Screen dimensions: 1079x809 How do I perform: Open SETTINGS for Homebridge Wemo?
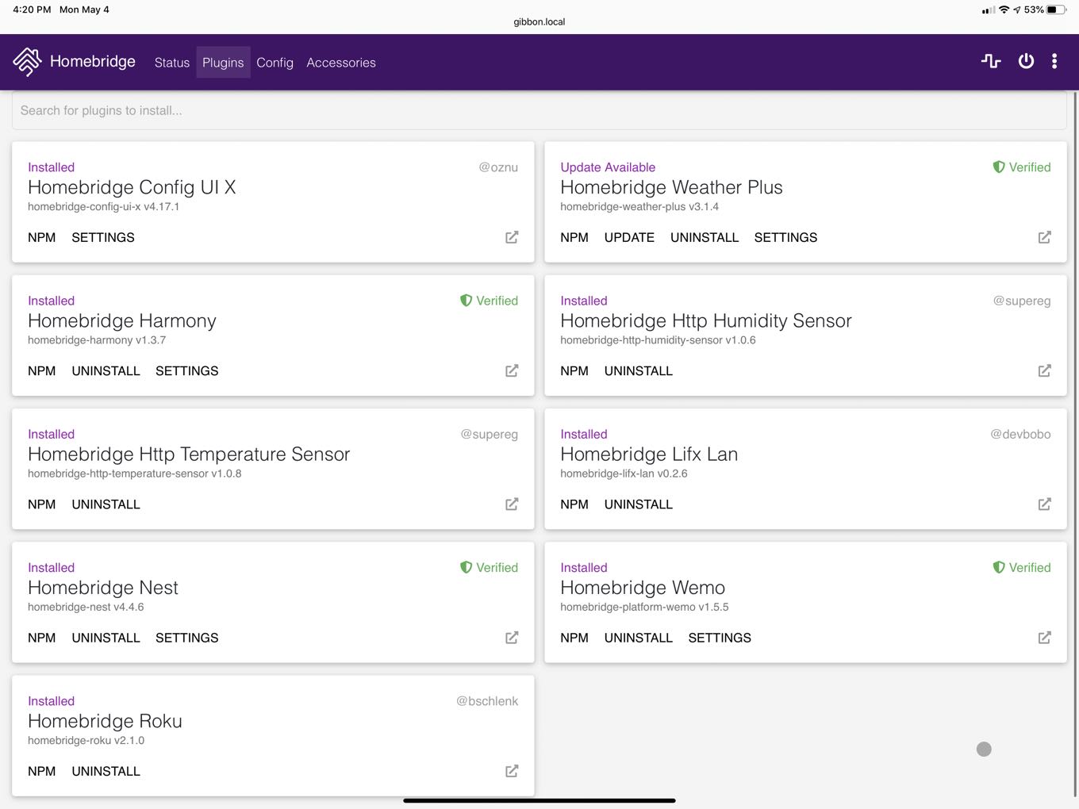(720, 637)
